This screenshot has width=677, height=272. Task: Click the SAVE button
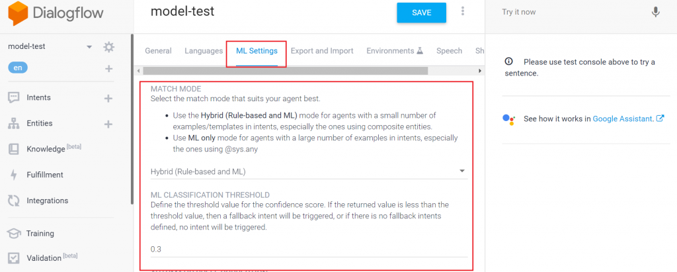click(x=421, y=13)
